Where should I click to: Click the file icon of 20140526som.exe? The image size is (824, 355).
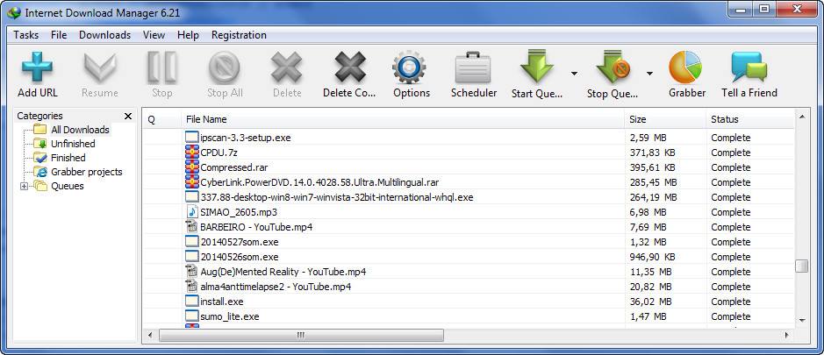[192, 257]
